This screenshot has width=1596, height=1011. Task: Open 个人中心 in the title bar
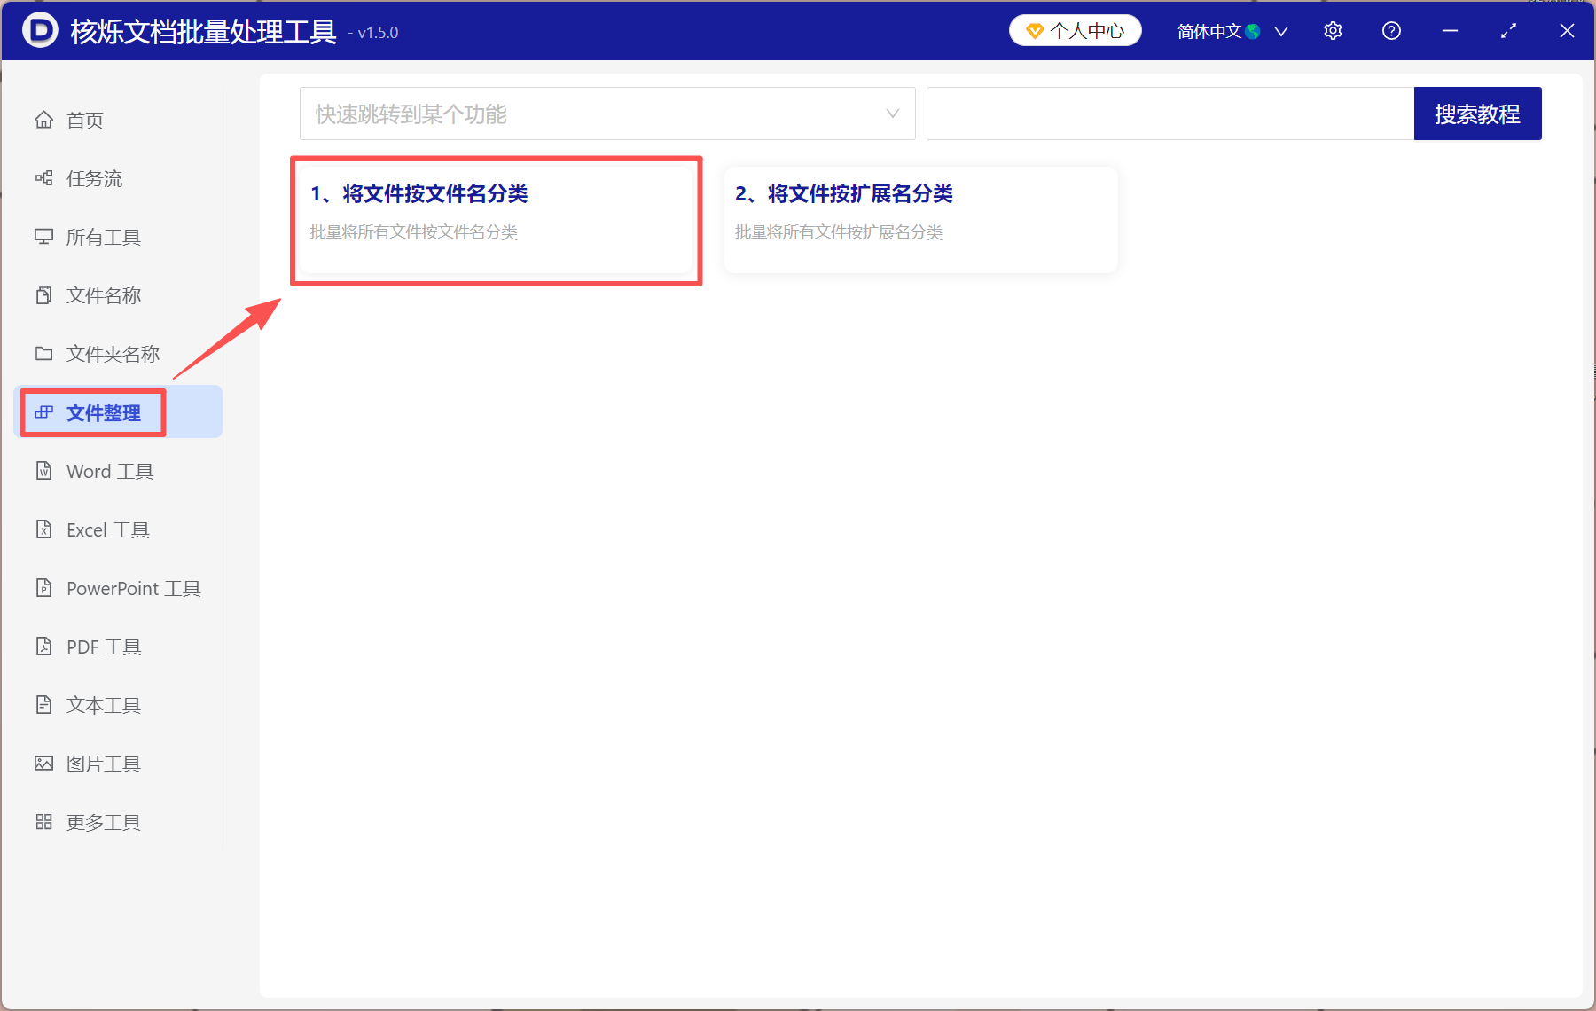[1075, 30]
